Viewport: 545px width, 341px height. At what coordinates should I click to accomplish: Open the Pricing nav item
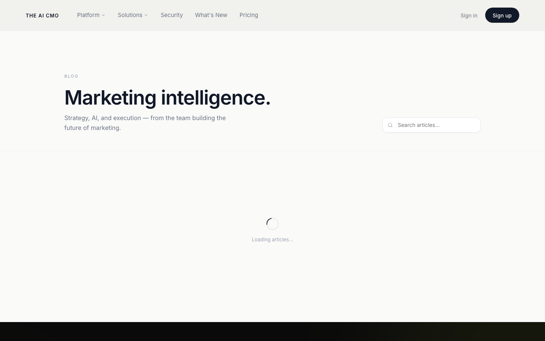click(249, 15)
